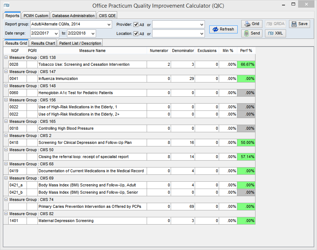Collapse Measure Group CMS 156
This screenshot has width=317, height=250.
pyautogui.click(x=6, y=100)
